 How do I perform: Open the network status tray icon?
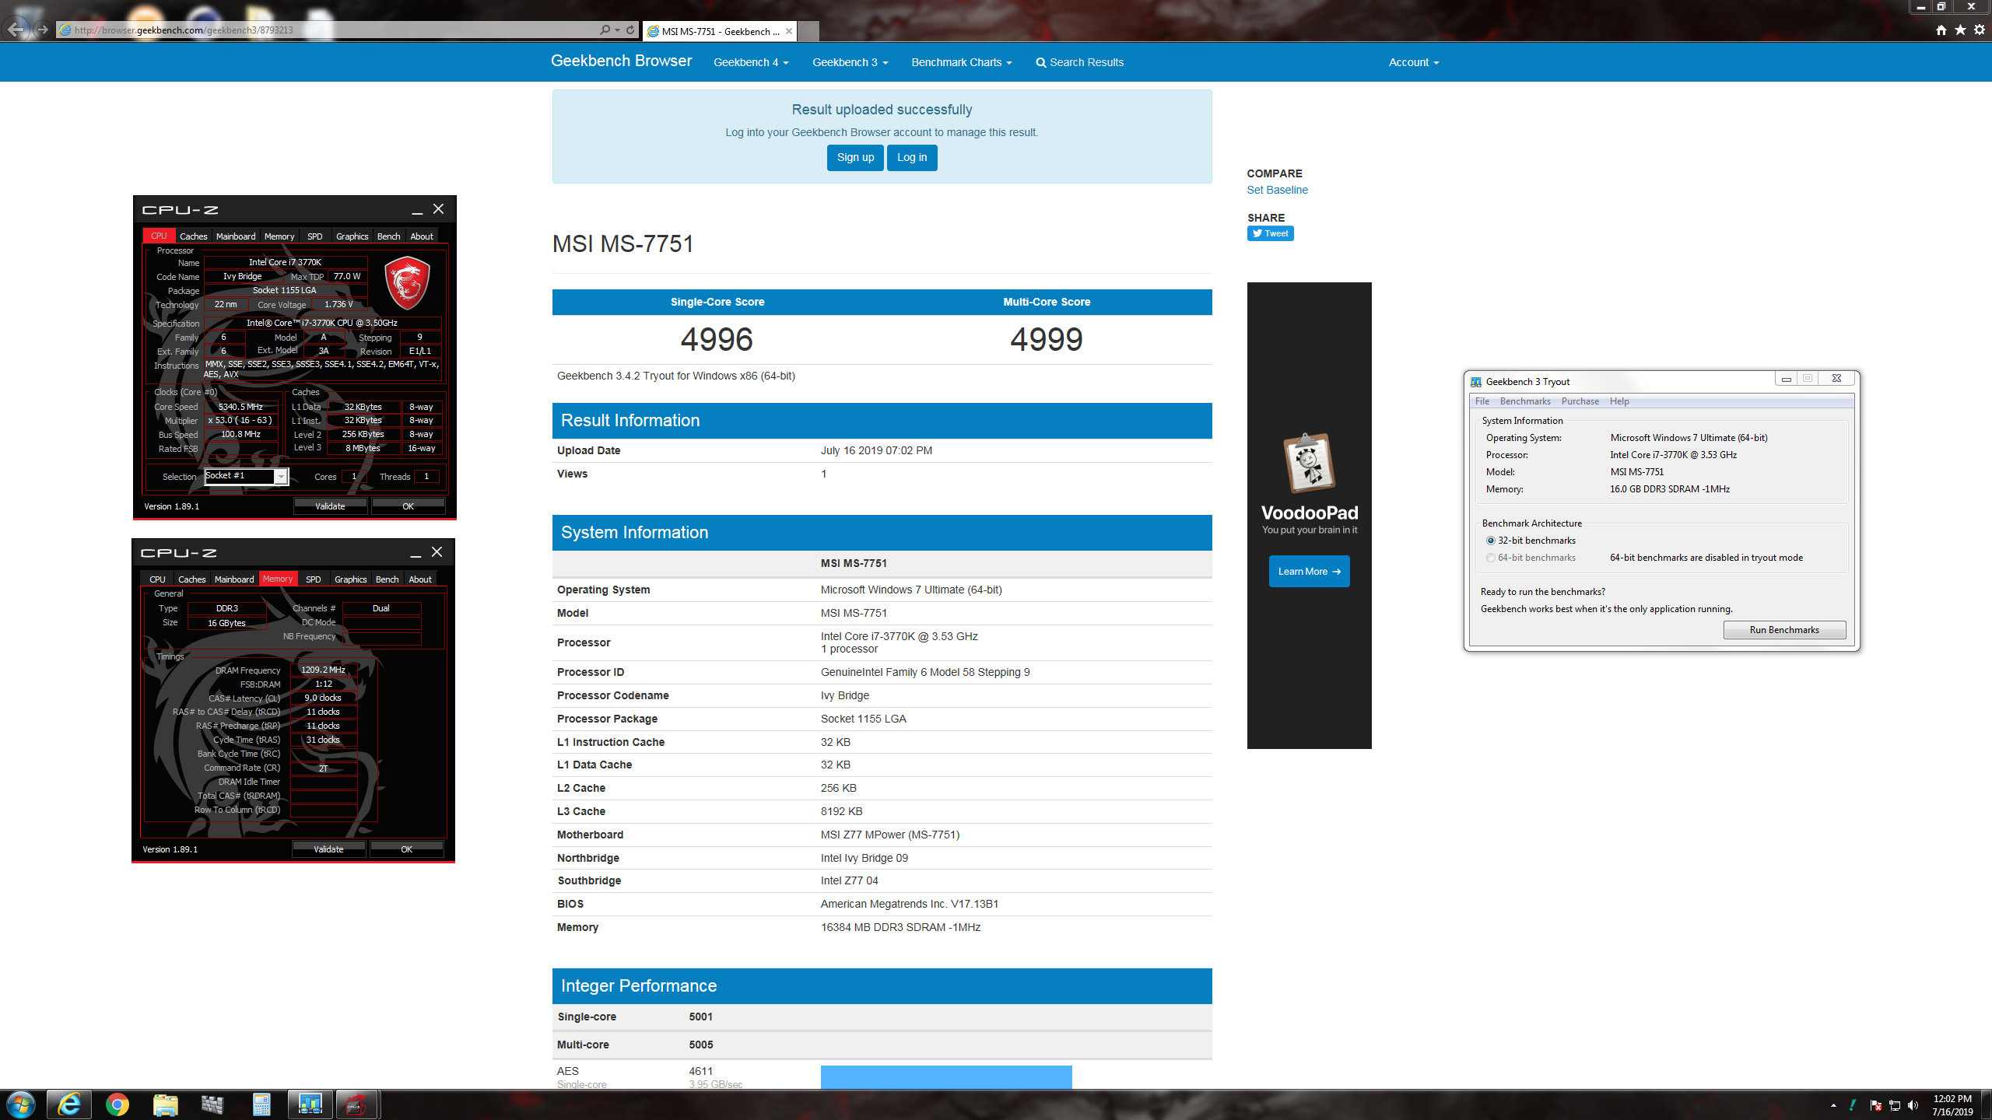1895,1105
